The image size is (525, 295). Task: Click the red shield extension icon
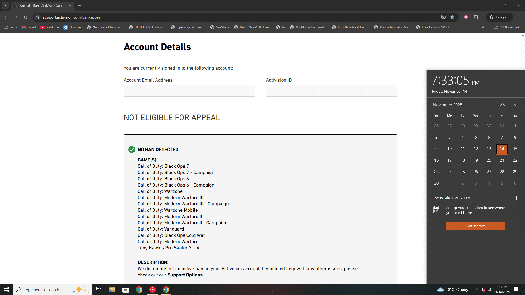466,17
